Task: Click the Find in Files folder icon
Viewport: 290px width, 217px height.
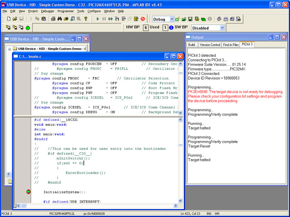Action: pyautogui.click(x=66, y=19)
